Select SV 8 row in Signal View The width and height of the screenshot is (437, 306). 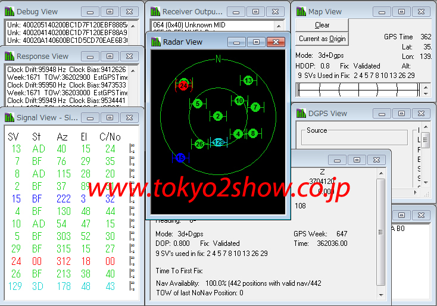pyautogui.click(x=71, y=174)
